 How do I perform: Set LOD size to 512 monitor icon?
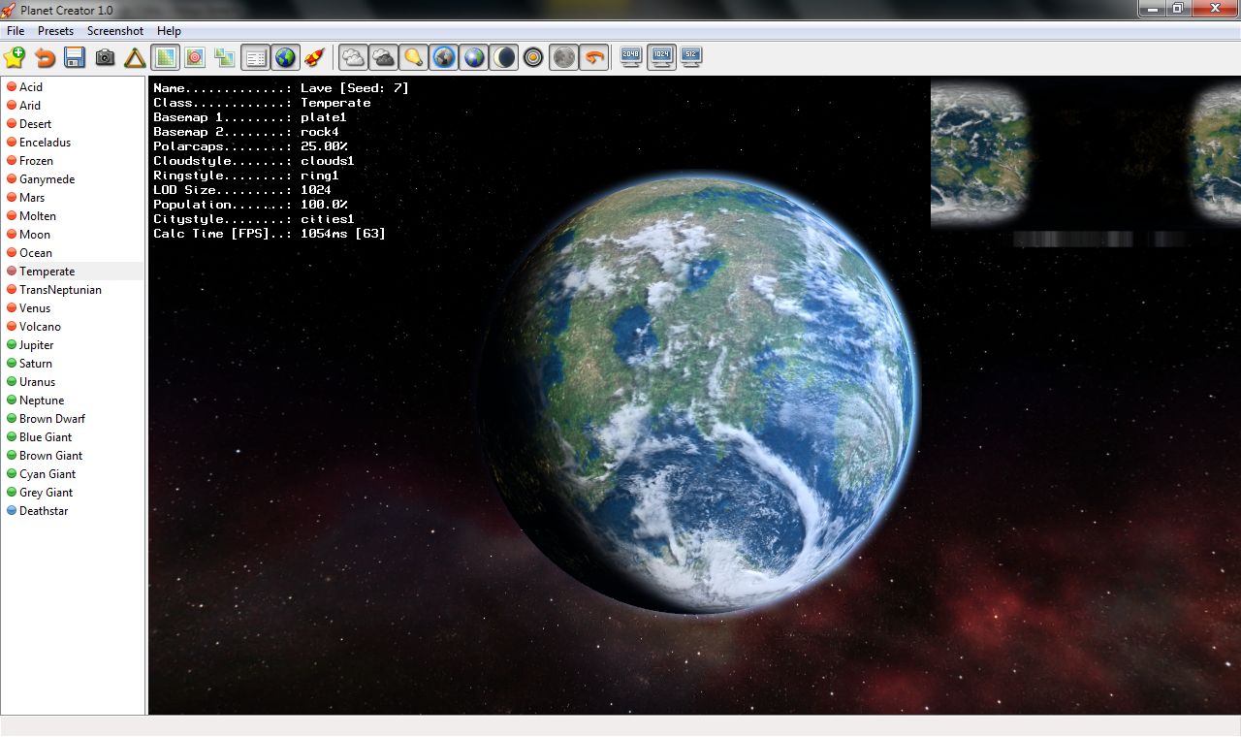point(691,57)
